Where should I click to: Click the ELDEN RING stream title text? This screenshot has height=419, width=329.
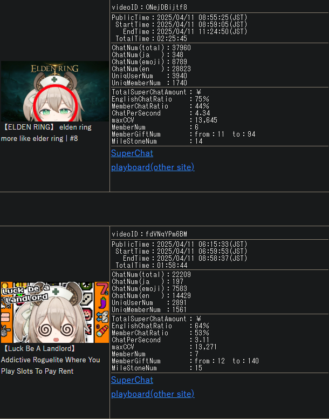pos(46,133)
